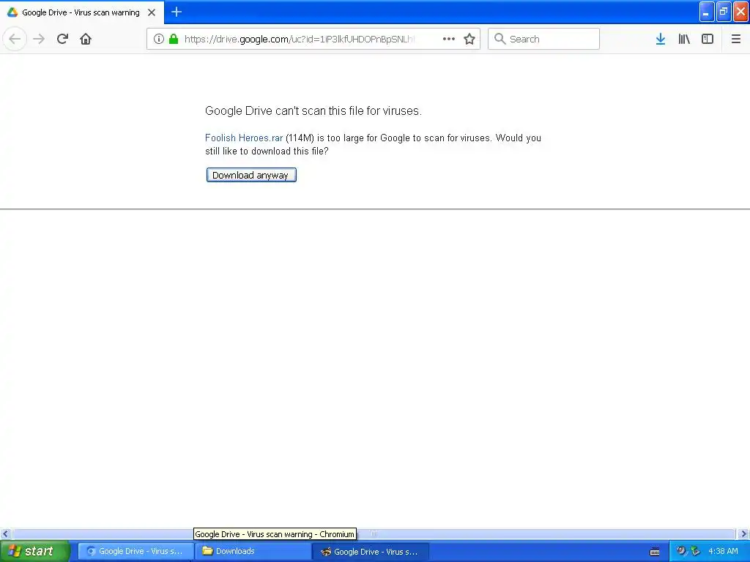Open the Firefox home page
Screen dimensions: 750x562
click(x=86, y=39)
